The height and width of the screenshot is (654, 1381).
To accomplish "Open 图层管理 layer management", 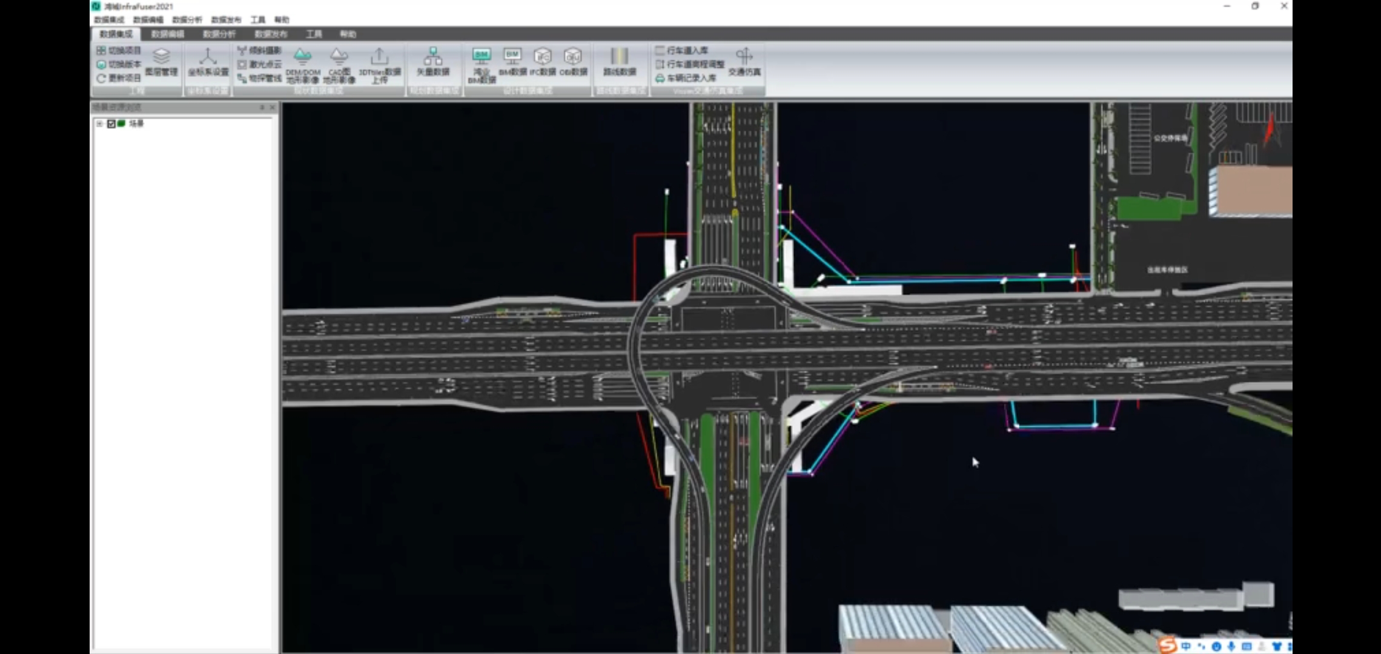I will (161, 62).
